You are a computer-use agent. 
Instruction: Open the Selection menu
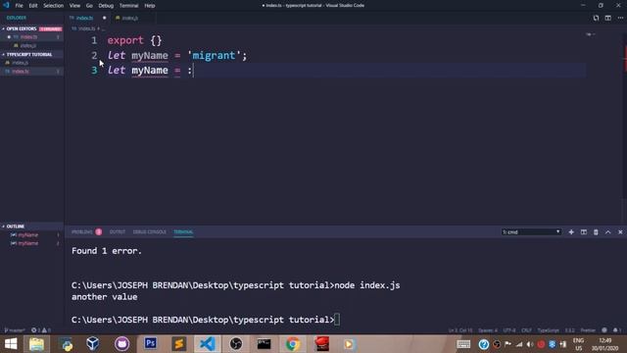(x=53, y=6)
